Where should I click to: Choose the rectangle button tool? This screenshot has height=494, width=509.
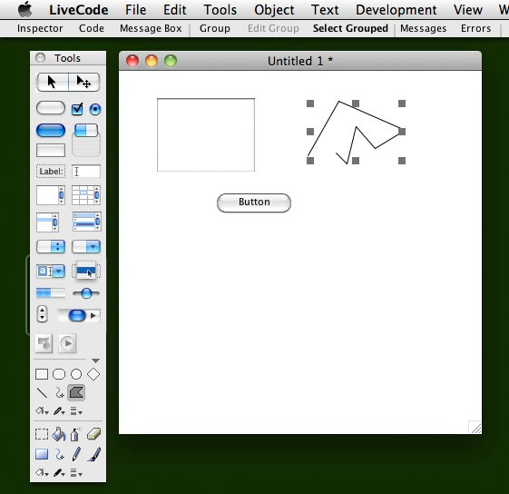51,150
